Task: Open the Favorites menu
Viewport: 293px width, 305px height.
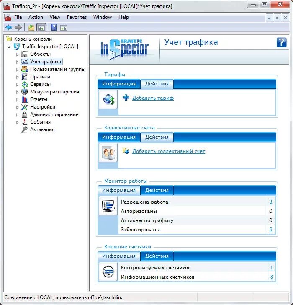Action: [x=77, y=17]
